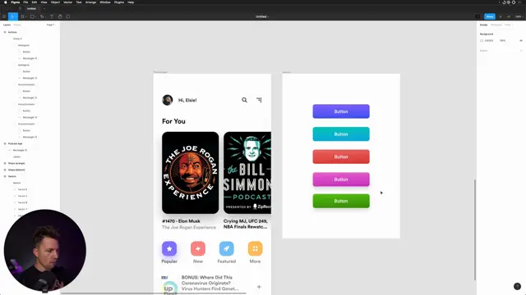Open the Frame tool dropdown arrow
Screen dimensions: 526x295
[25, 16]
